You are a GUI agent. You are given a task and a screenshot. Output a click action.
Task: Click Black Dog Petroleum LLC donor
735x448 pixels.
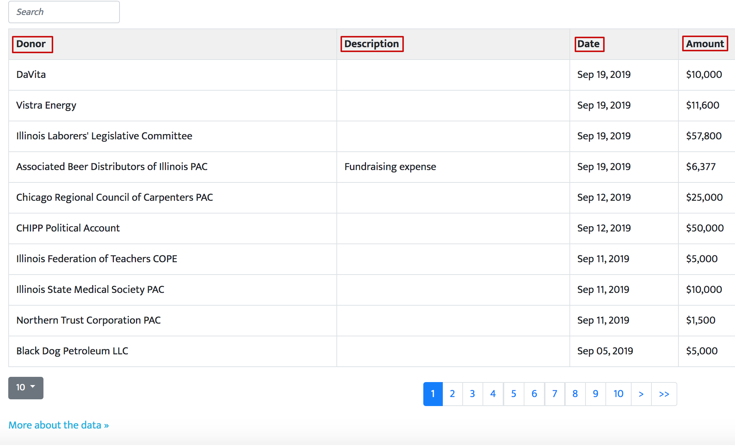coord(173,351)
